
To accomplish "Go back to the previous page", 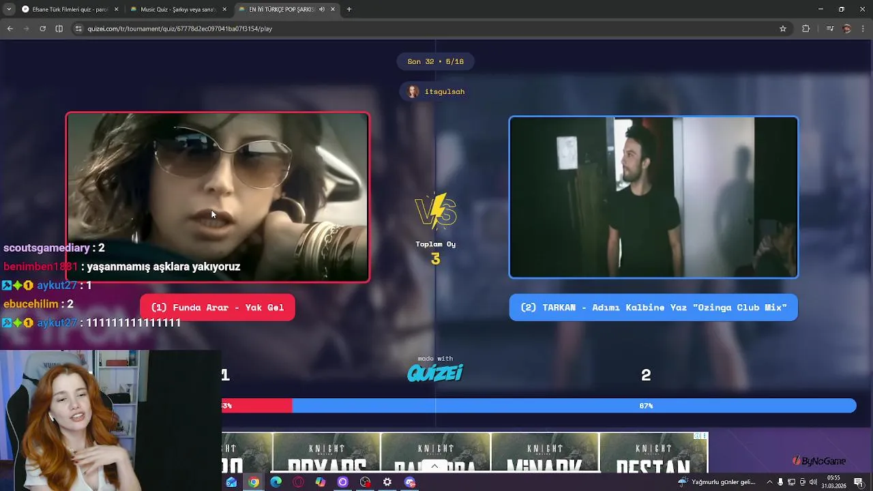I will click(10, 29).
